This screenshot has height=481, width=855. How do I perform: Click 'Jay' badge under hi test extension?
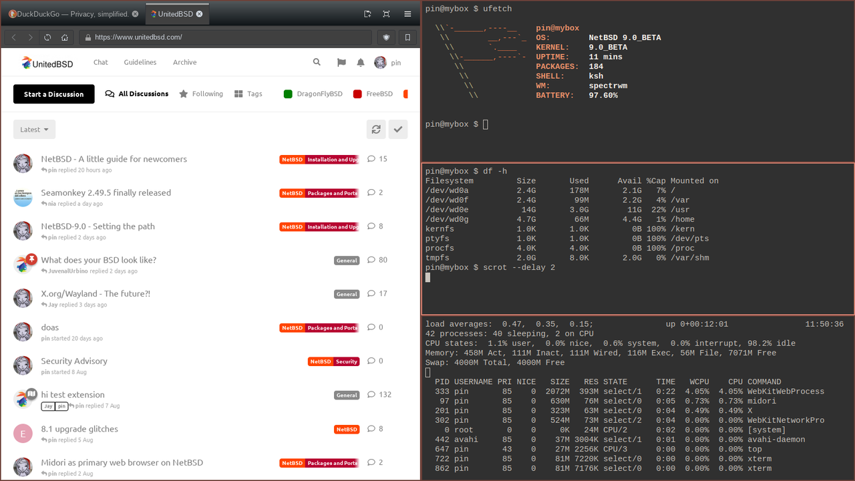47,406
